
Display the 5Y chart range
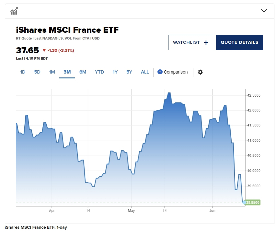coord(129,72)
